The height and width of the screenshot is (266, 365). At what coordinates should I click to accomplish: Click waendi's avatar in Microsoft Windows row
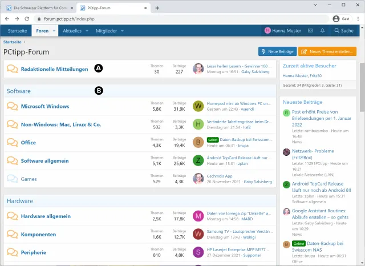click(198, 106)
